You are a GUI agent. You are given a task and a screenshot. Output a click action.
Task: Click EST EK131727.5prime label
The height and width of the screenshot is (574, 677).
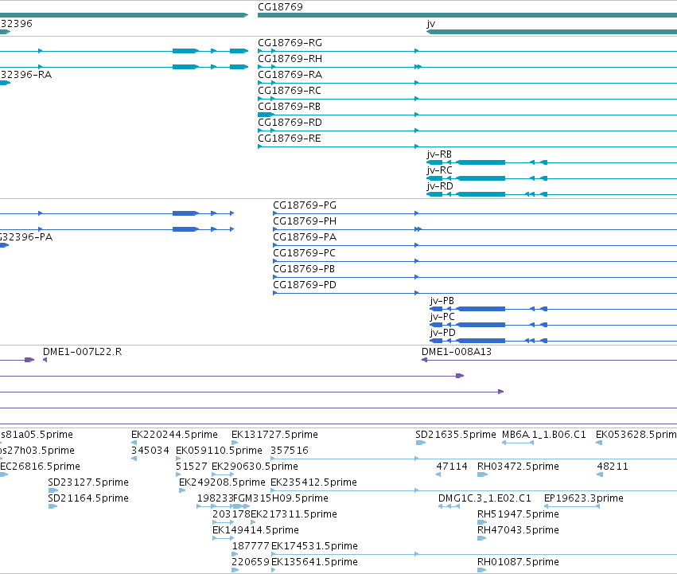click(274, 435)
